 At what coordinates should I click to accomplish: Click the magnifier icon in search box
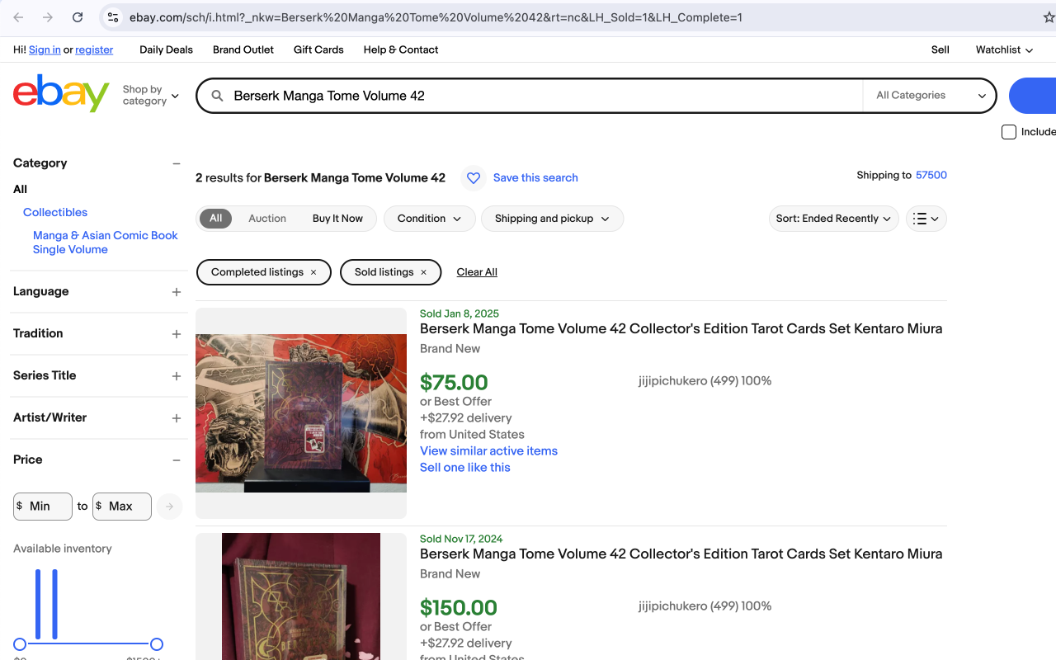pyautogui.click(x=218, y=96)
